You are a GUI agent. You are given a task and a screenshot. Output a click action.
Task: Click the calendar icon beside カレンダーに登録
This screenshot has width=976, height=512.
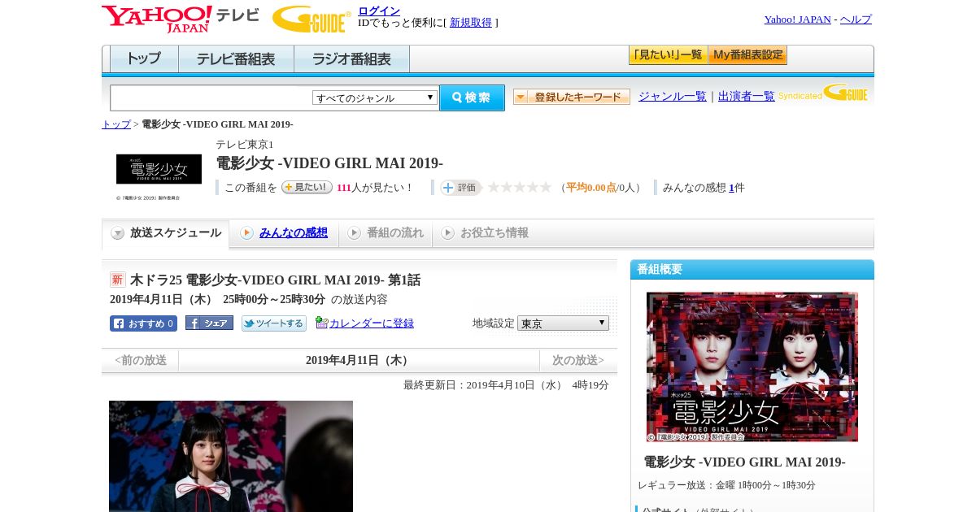pos(321,323)
